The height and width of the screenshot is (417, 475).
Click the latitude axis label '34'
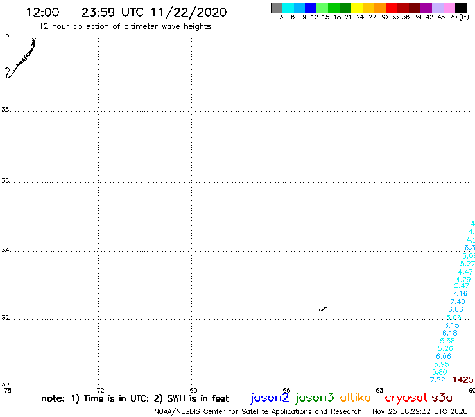tap(5, 250)
